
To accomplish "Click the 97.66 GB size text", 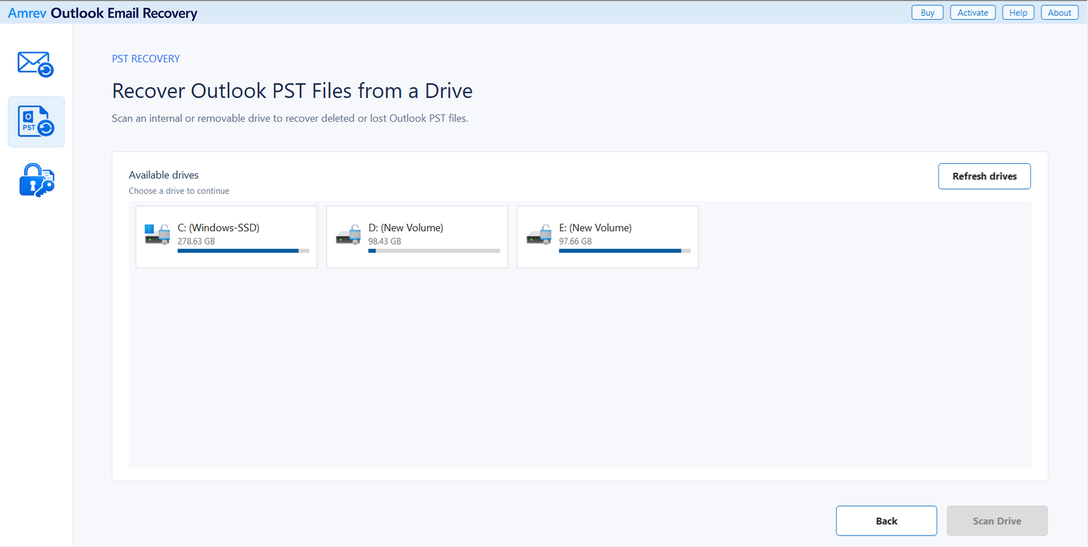I will 575,241.
